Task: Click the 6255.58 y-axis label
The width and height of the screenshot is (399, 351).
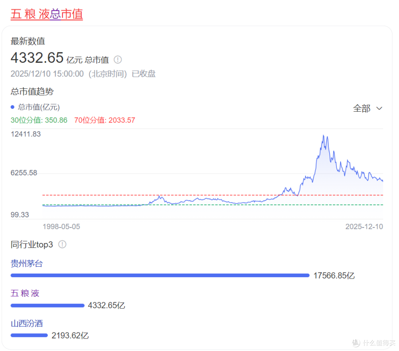Action: pos(24,173)
